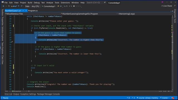Click the Undo toolbar icon
Viewport: 178px width, 100px height.
(x=19, y=6)
